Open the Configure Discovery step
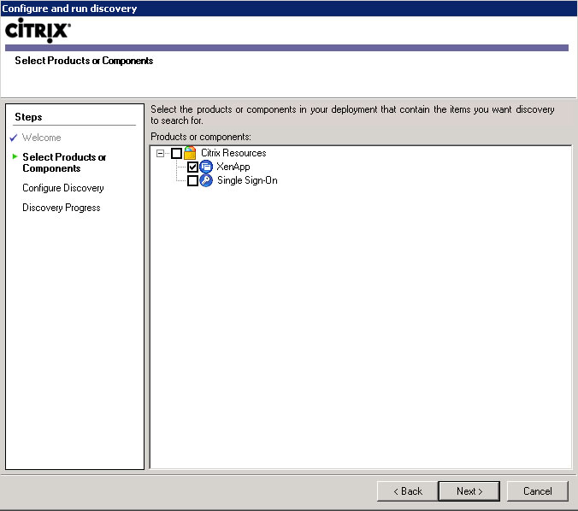 63,188
